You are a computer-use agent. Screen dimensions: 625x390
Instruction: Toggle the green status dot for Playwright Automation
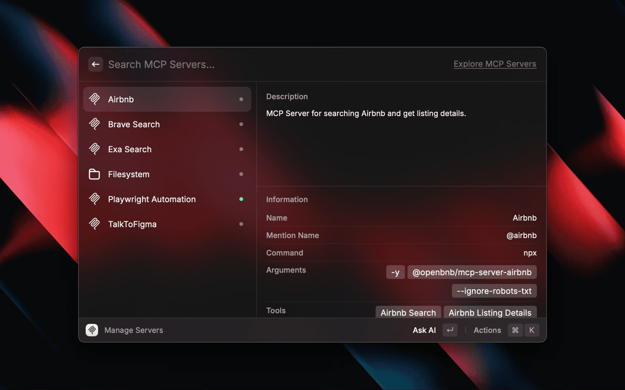(x=241, y=199)
